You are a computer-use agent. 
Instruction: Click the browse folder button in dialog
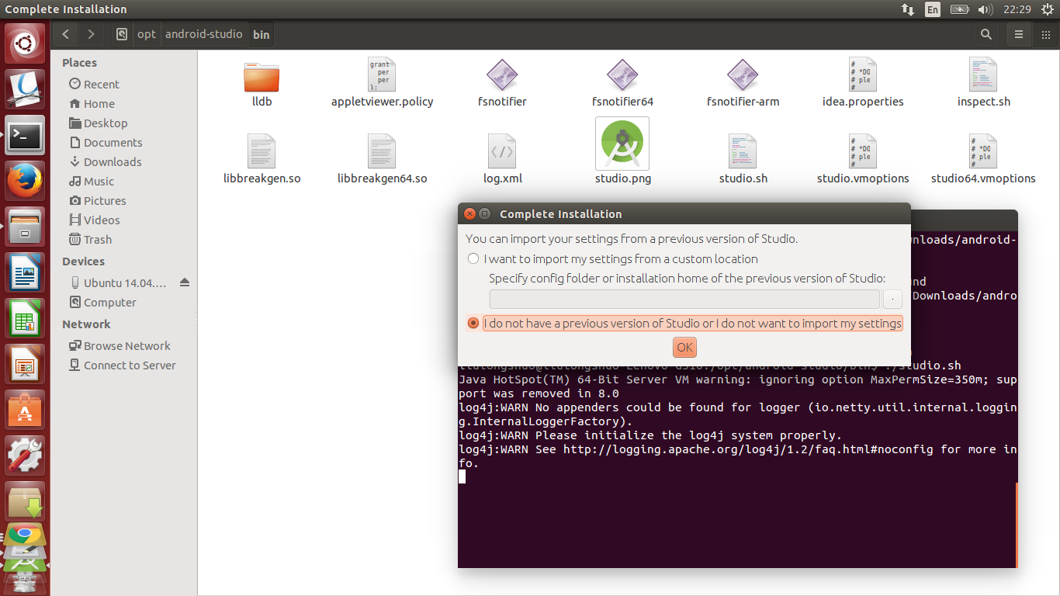[x=892, y=299]
